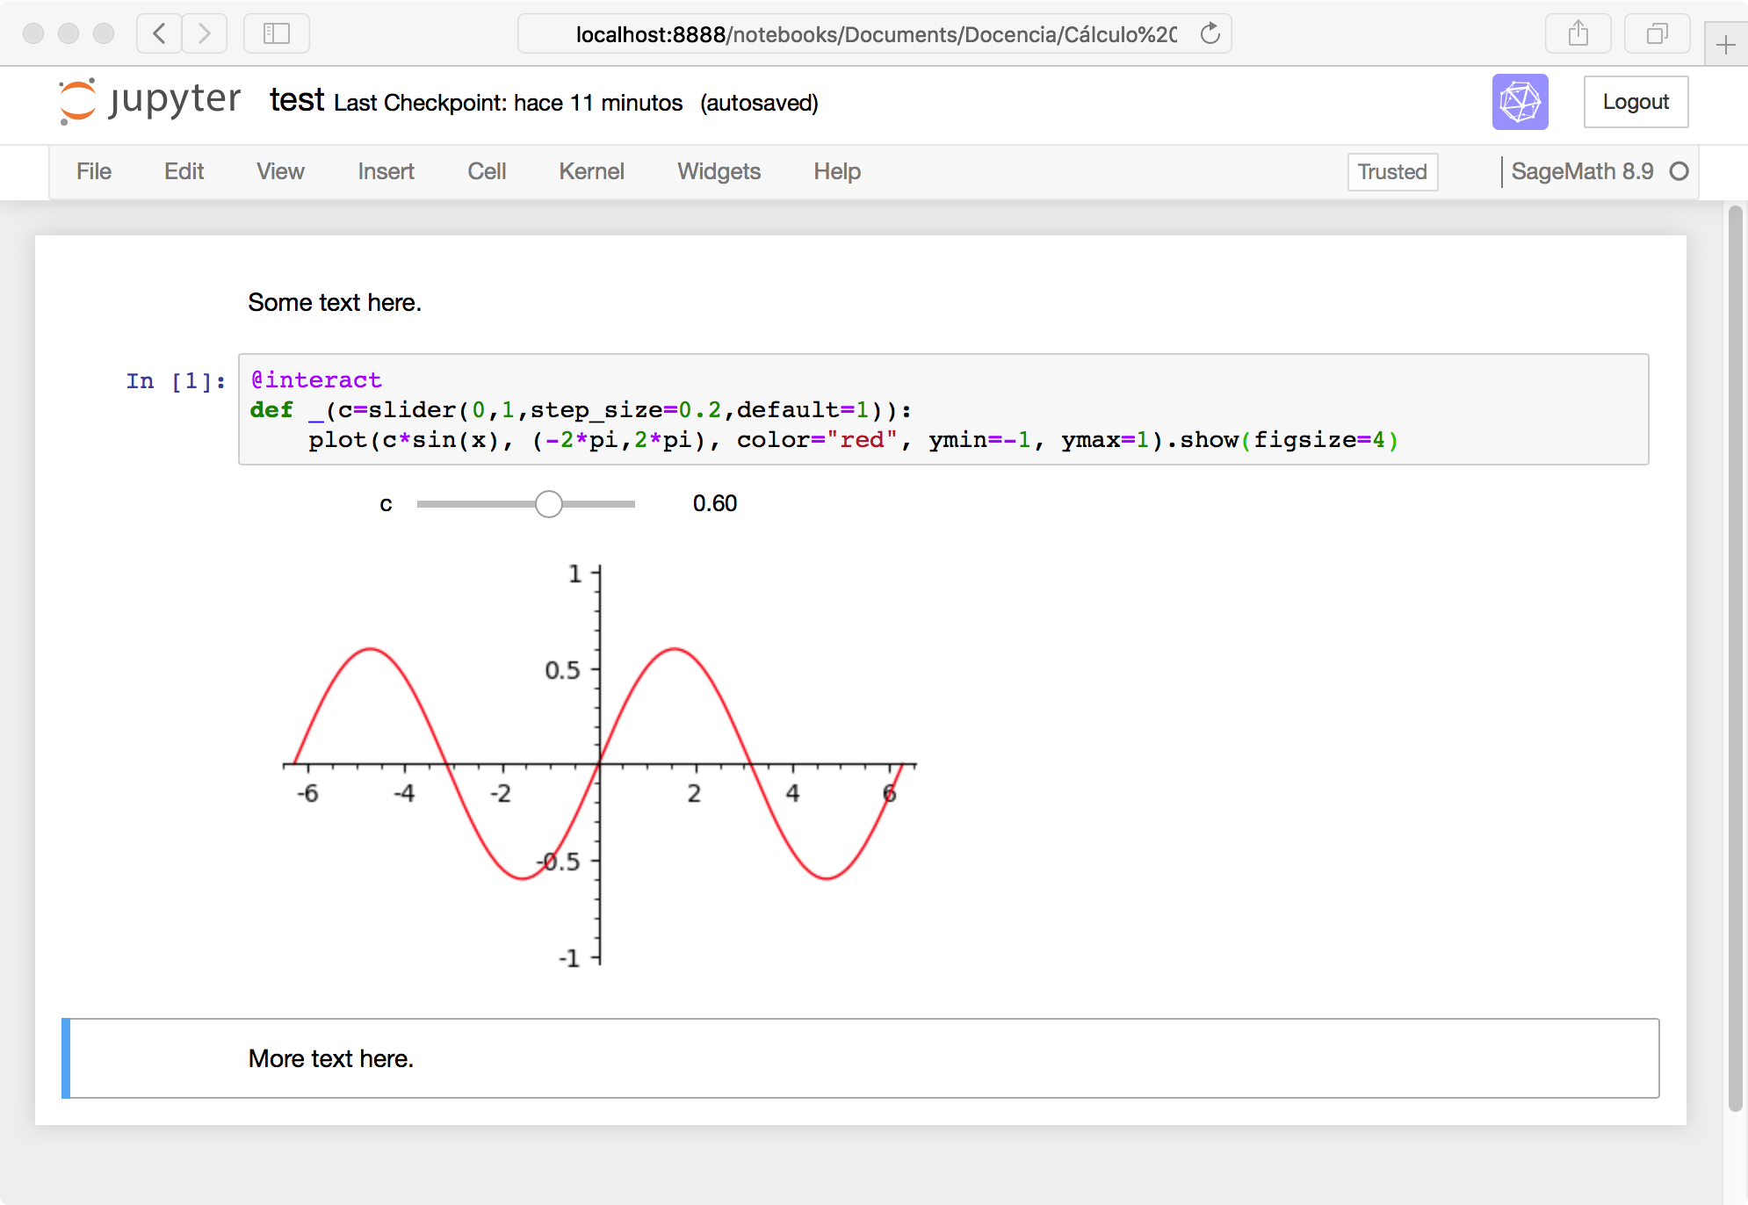Click the Jupyter logo
1748x1205 pixels.
(x=149, y=101)
